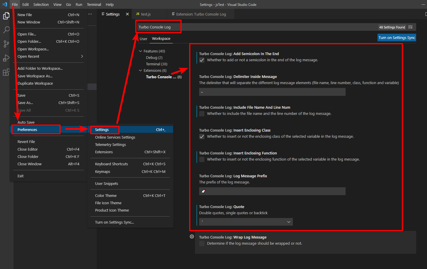The height and width of the screenshot is (269, 427).
Task: Toggle Insert Enclosing Class checkbox
Action: (x=202, y=137)
